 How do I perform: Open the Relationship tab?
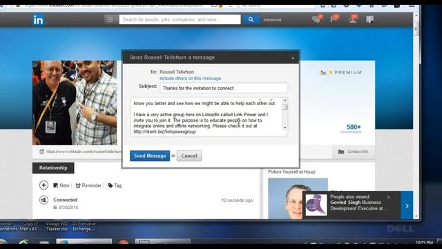[x=53, y=168]
